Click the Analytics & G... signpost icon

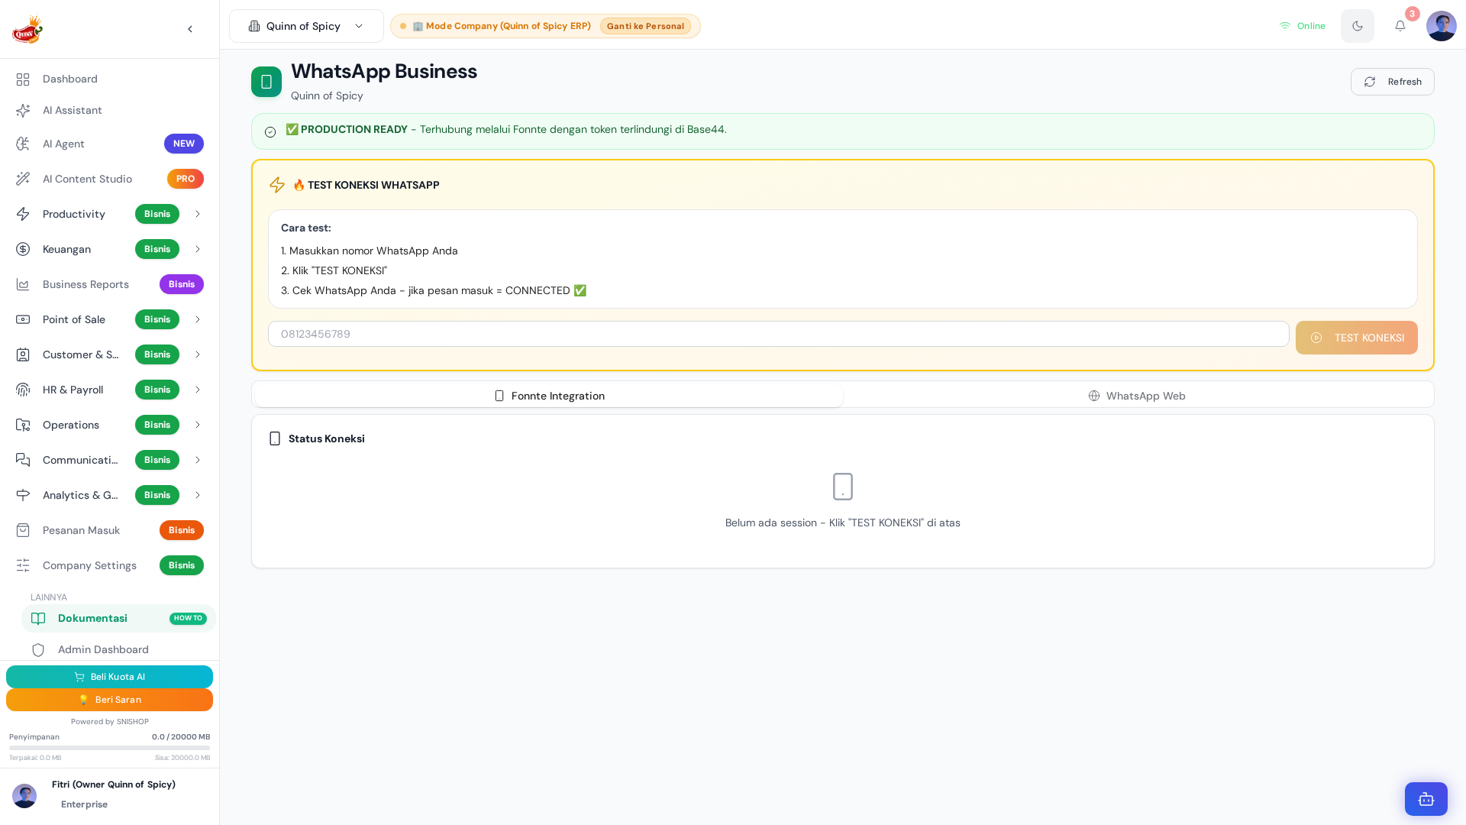click(x=23, y=495)
